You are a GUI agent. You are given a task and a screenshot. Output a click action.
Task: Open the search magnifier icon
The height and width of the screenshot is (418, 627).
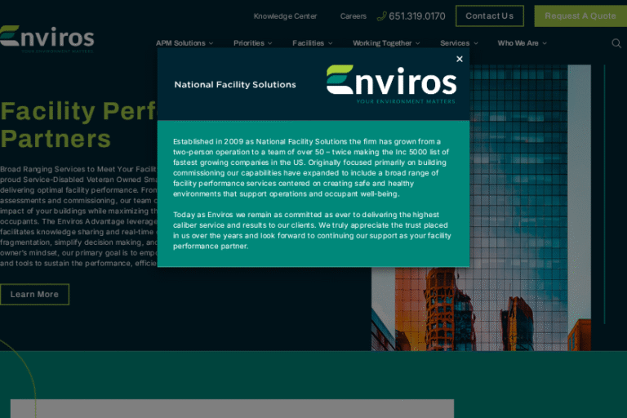click(x=616, y=43)
